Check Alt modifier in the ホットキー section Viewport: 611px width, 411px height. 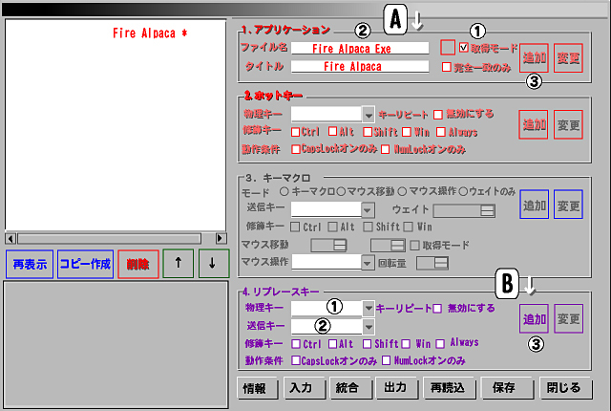pyautogui.click(x=332, y=131)
